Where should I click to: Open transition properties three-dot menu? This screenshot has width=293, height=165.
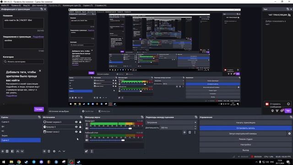195,132
